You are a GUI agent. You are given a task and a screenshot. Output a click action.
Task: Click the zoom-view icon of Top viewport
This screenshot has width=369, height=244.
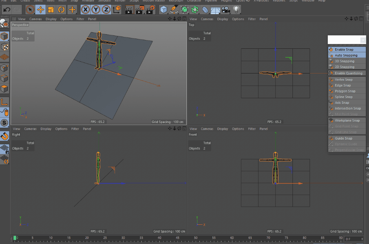coord(351,19)
